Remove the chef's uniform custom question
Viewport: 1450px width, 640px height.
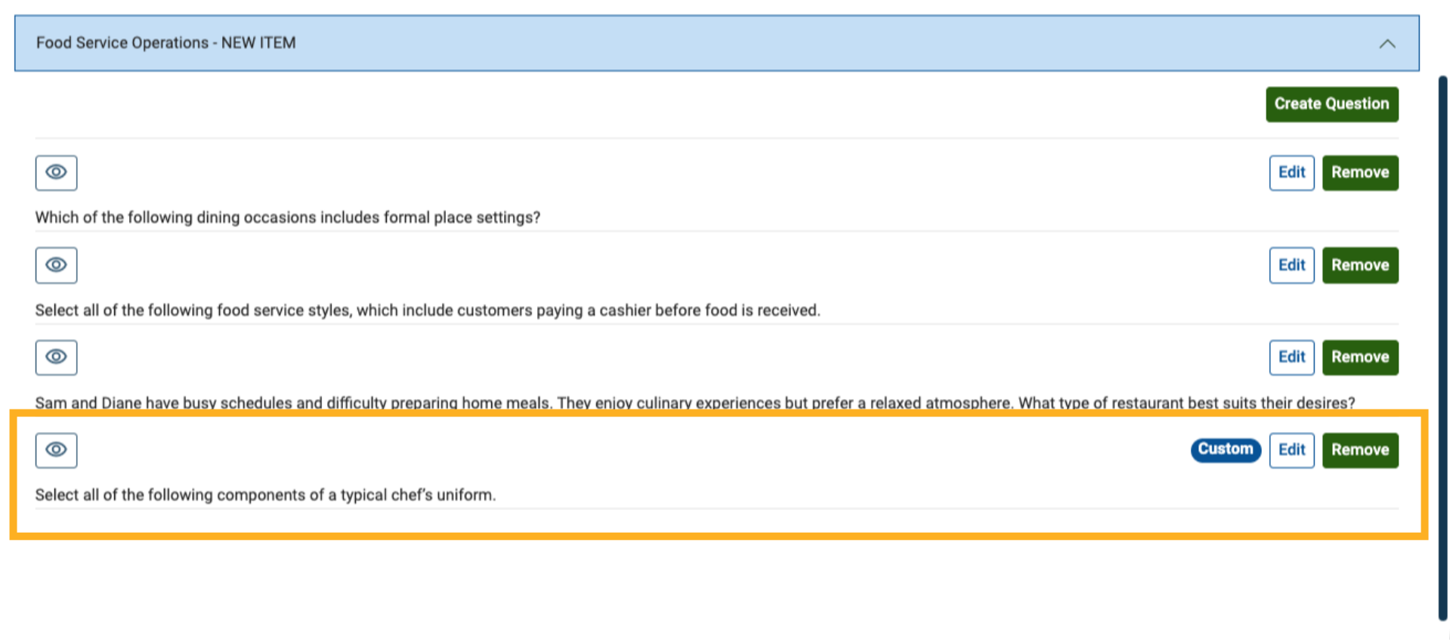[1359, 450]
